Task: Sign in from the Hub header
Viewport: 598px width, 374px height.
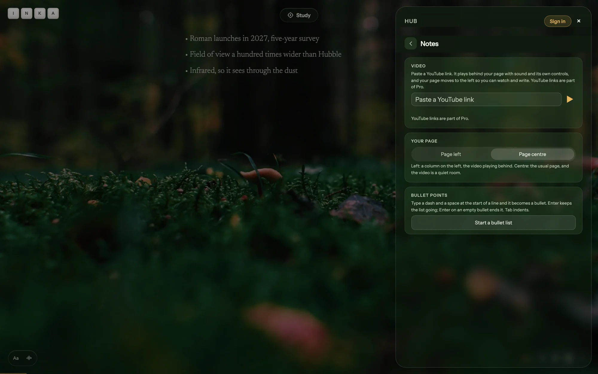Action: coord(557,21)
